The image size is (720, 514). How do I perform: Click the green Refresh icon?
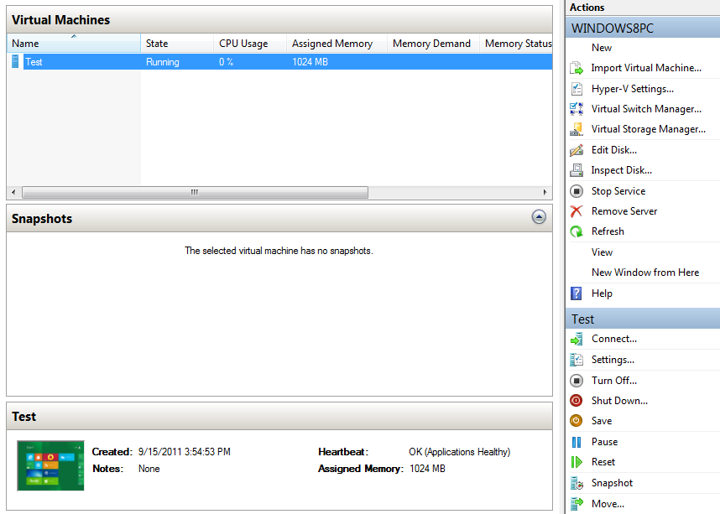click(x=577, y=231)
